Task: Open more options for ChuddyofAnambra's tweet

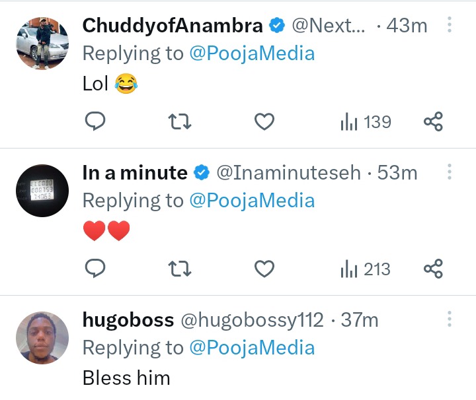Action: (x=450, y=26)
